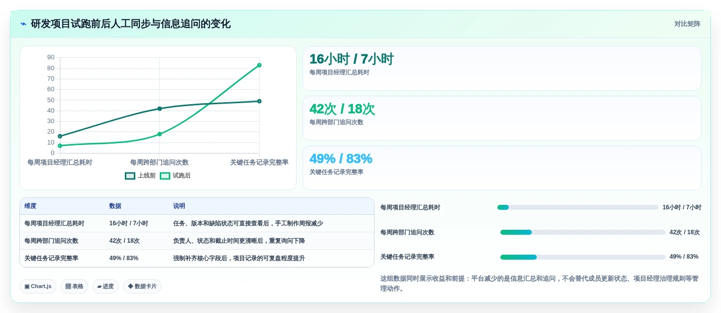Image resolution: width=721 pixels, height=313 pixels.
Task: Click table value 42次 / 18次
Action: tap(124, 241)
